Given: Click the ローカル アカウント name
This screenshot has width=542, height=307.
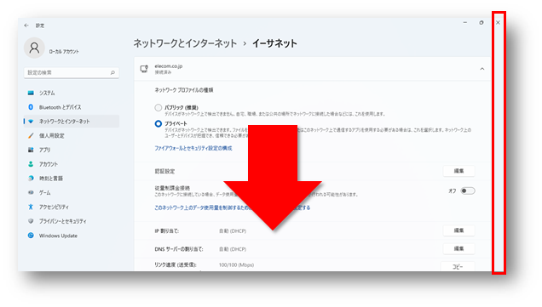Looking at the screenshot, I should tap(64, 51).
